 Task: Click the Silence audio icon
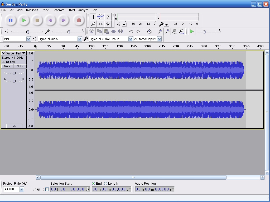tap(120, 31)
